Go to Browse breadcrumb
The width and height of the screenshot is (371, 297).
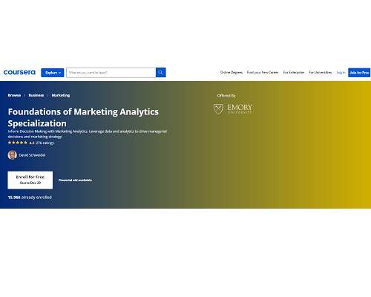pyautogui.click(x=14, y=95)
